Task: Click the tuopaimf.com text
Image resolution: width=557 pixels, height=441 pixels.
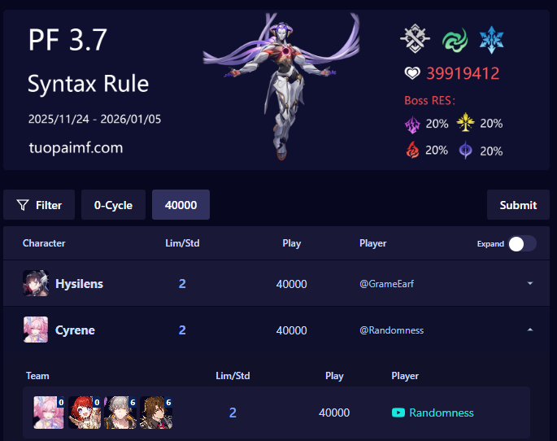Action: (x=76, y=147)
